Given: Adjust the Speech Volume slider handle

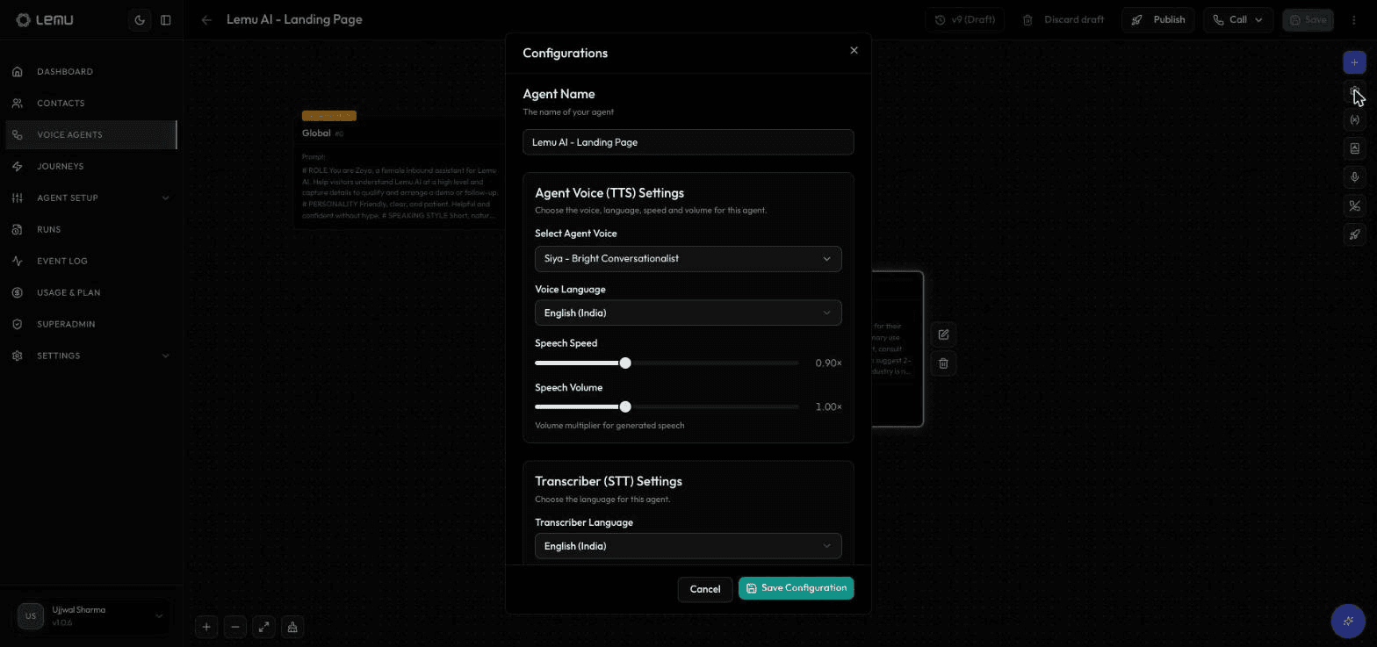Looking at the screenshot, I should [625, 407].
